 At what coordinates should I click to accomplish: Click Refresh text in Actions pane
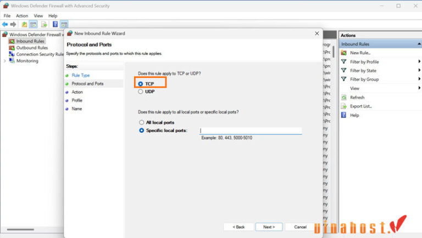tap(357, 98)
